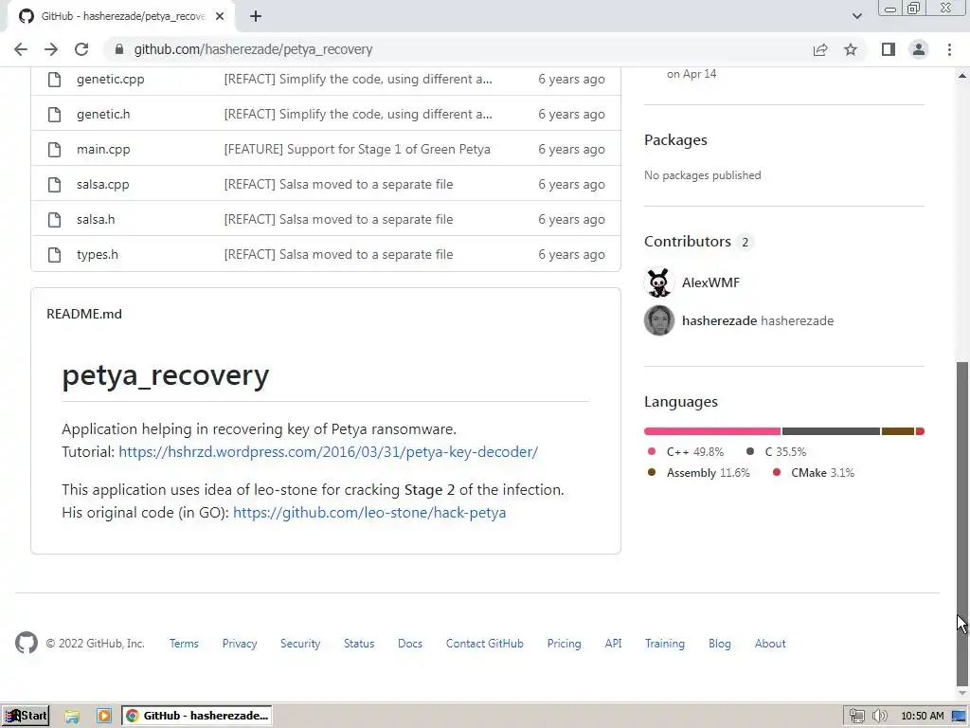Screen dimensions: 970x728
Task: Open genetic.cpp file
Action: tap(110, 80)
